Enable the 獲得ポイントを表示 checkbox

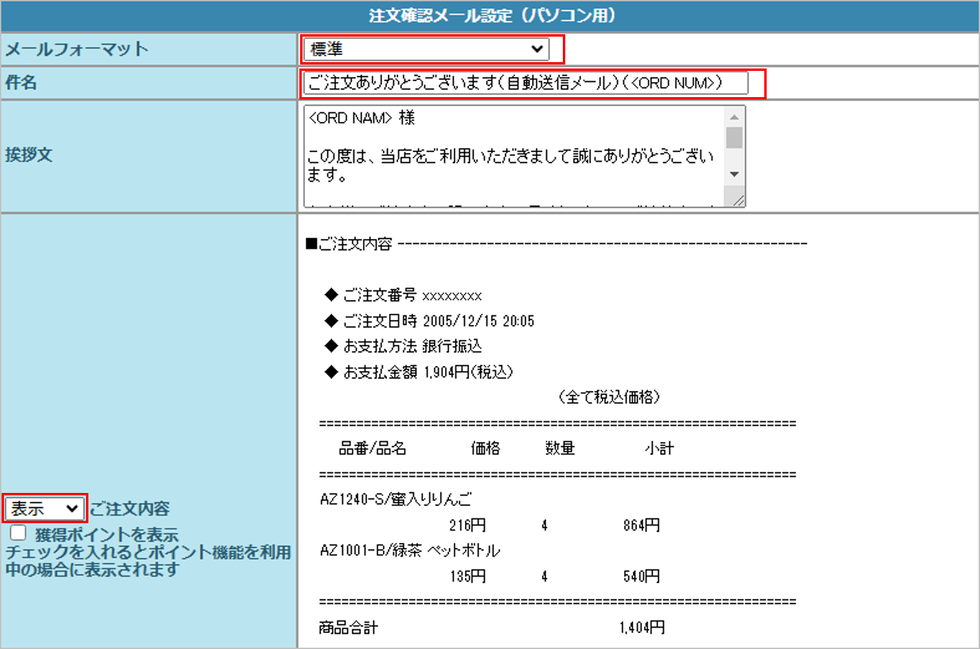pyautogui.click(x=18, y=532)
